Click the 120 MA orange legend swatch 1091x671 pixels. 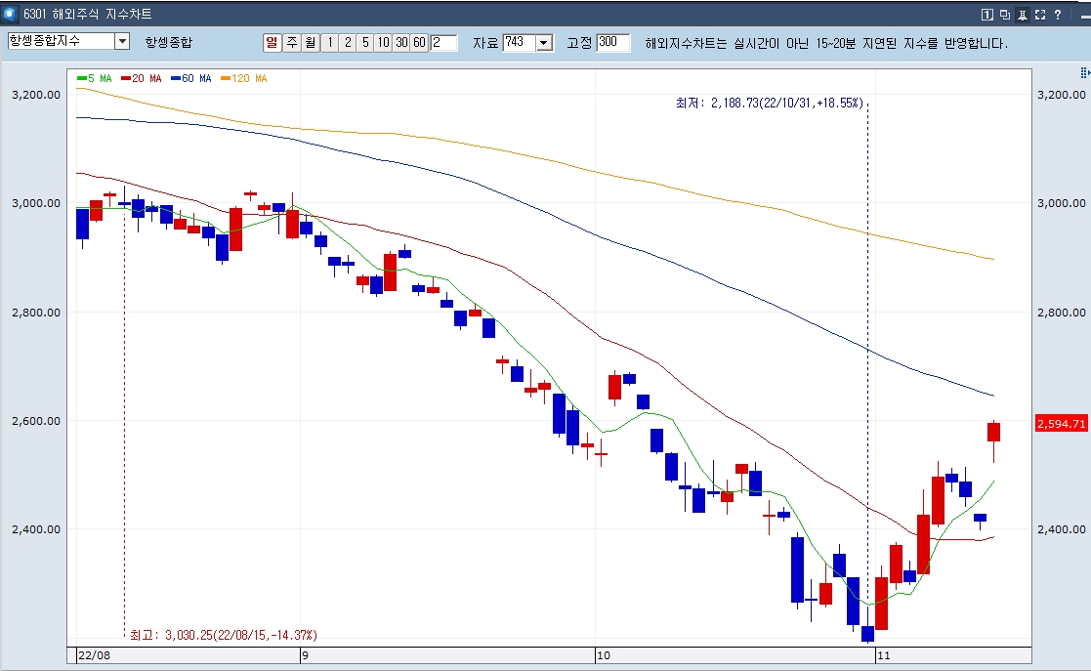(x=226, y=79)
